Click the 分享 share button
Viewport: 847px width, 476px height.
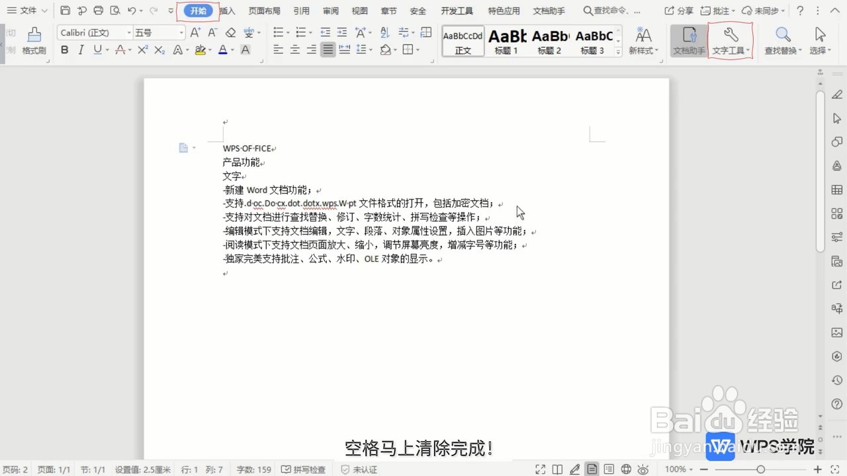pos(679,11)
